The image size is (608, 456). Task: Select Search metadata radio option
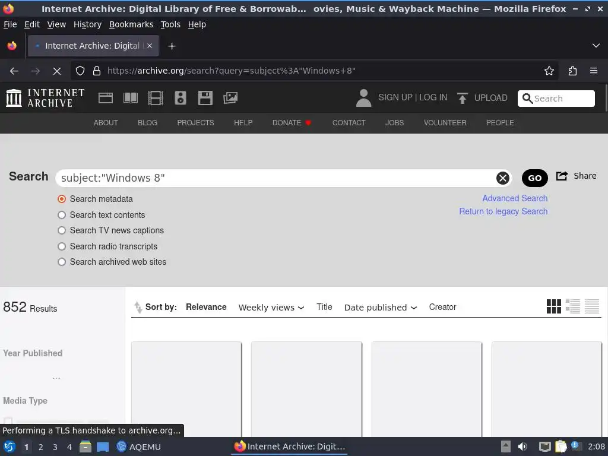(62, 199)
